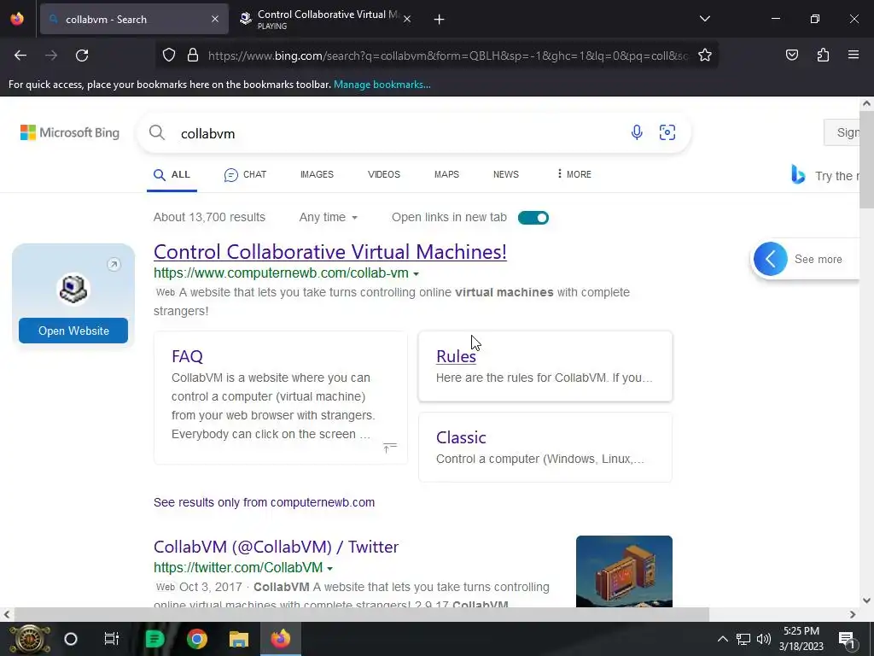This screenshot has width=874, height=656.
Task: Click the CollabVM computer icon on site card
Action: point(73,289)
